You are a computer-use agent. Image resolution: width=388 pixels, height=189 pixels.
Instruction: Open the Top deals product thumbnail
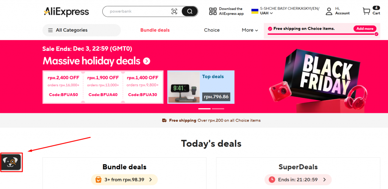[x=184, y=87]
